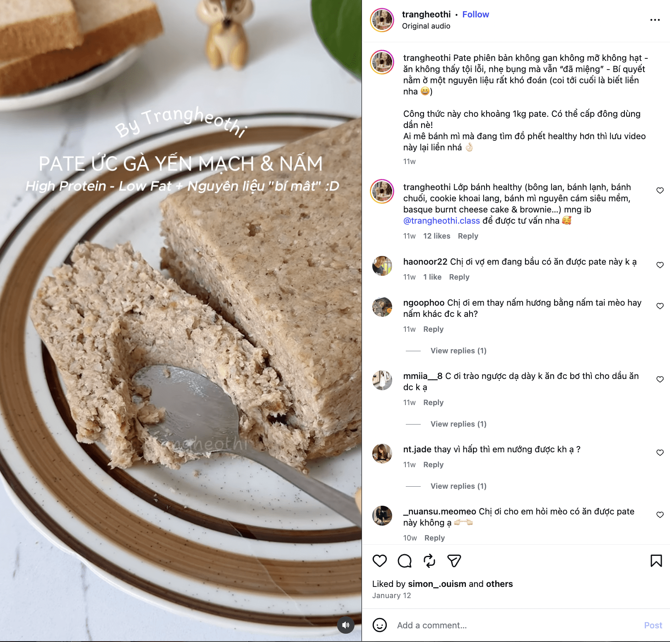Image resolution: width=670 pixels, height=642 pixels.
Task: Save the post with bookmark icon
Action: [x=656, y=561]
